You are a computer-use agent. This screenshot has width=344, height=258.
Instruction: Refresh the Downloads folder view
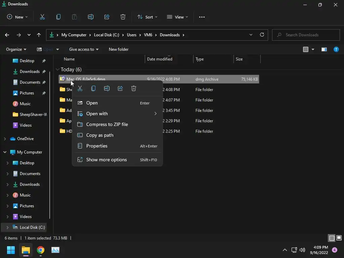(x=262, y=35)
